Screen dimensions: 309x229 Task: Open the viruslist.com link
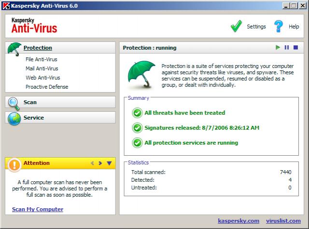(x=283, y=221)
